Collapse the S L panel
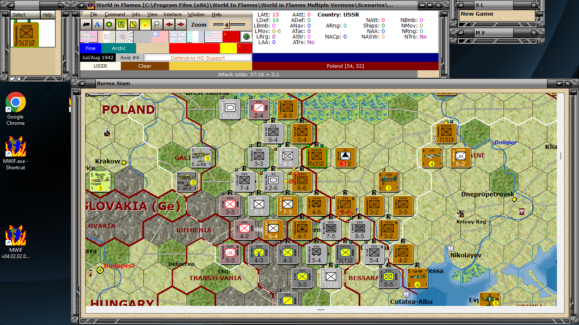579x325 pixels. pyautogui.click(x=459, y=5)
